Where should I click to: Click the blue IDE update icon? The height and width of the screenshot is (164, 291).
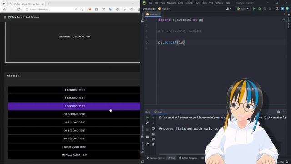pos(282,9)
